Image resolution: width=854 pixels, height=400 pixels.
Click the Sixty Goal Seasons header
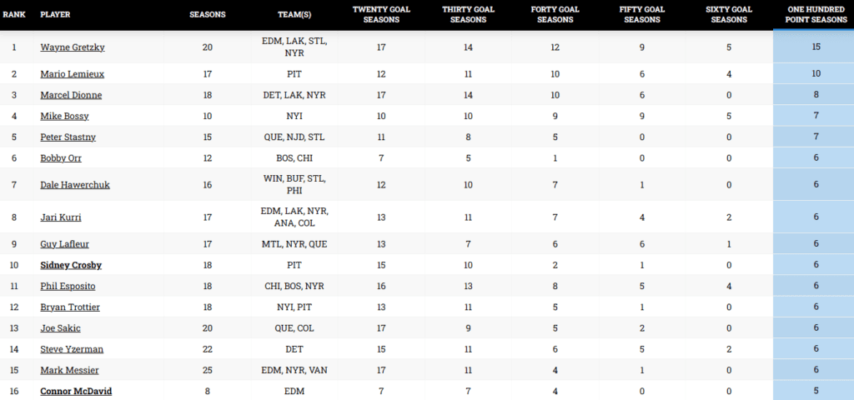729,15
